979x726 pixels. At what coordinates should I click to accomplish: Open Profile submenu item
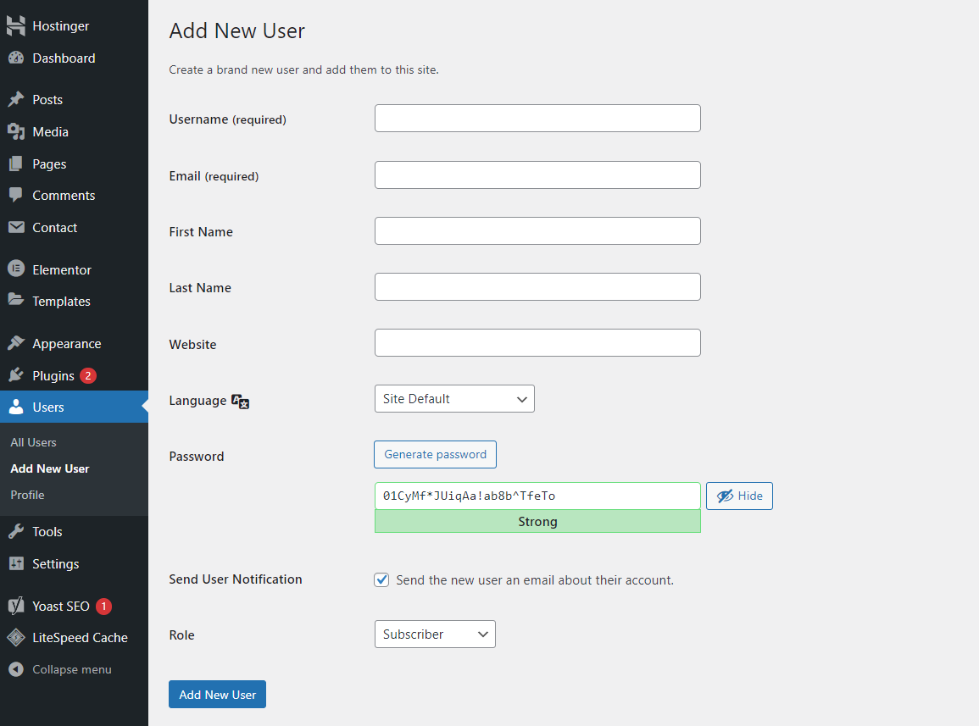pyautogui.click(x=27, y=495)
